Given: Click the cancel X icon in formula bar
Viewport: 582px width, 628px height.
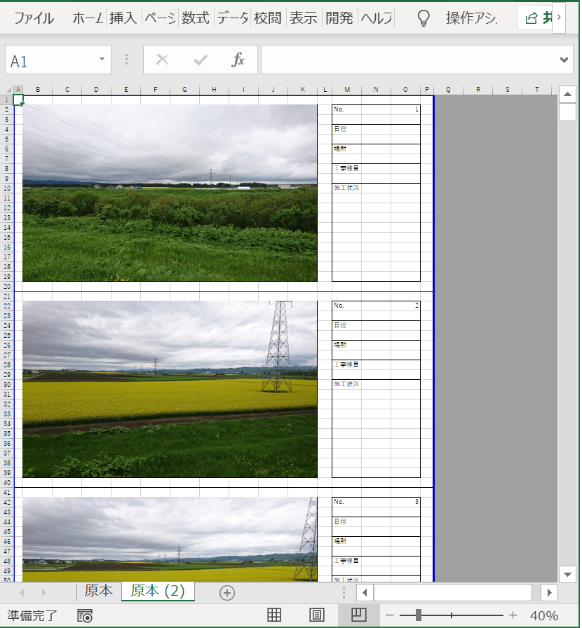Looking at the screenshot, I should [x=162, y=60].
